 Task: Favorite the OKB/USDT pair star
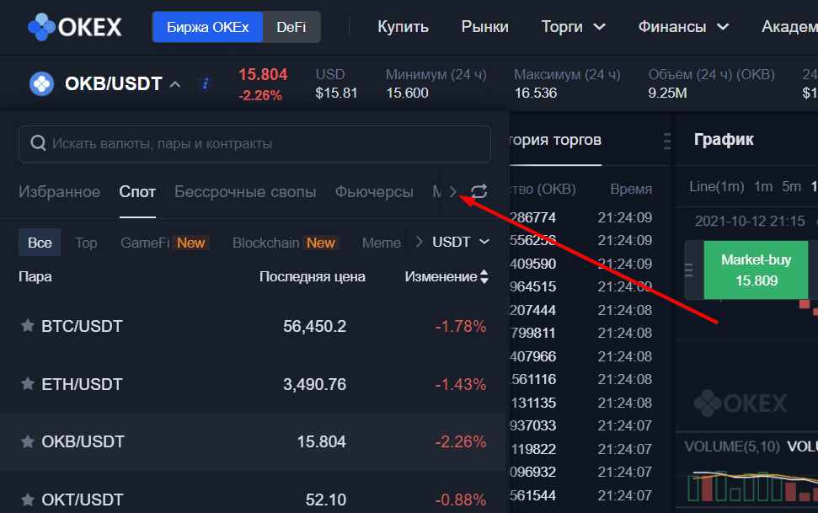coord(28,441)
